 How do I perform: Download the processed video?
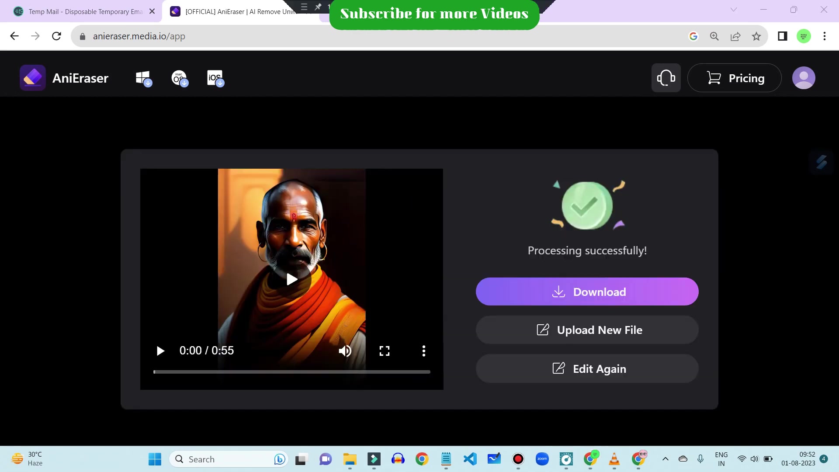(x=587, y=292)
